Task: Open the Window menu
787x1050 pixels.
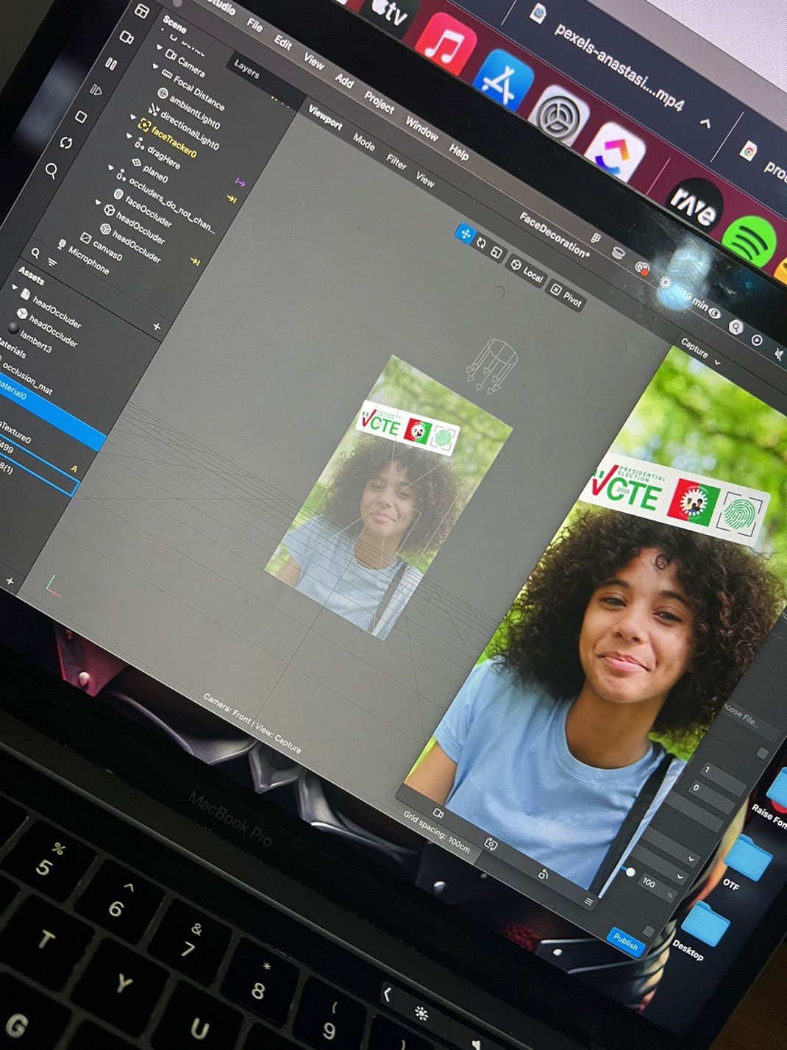Action: 421,128
